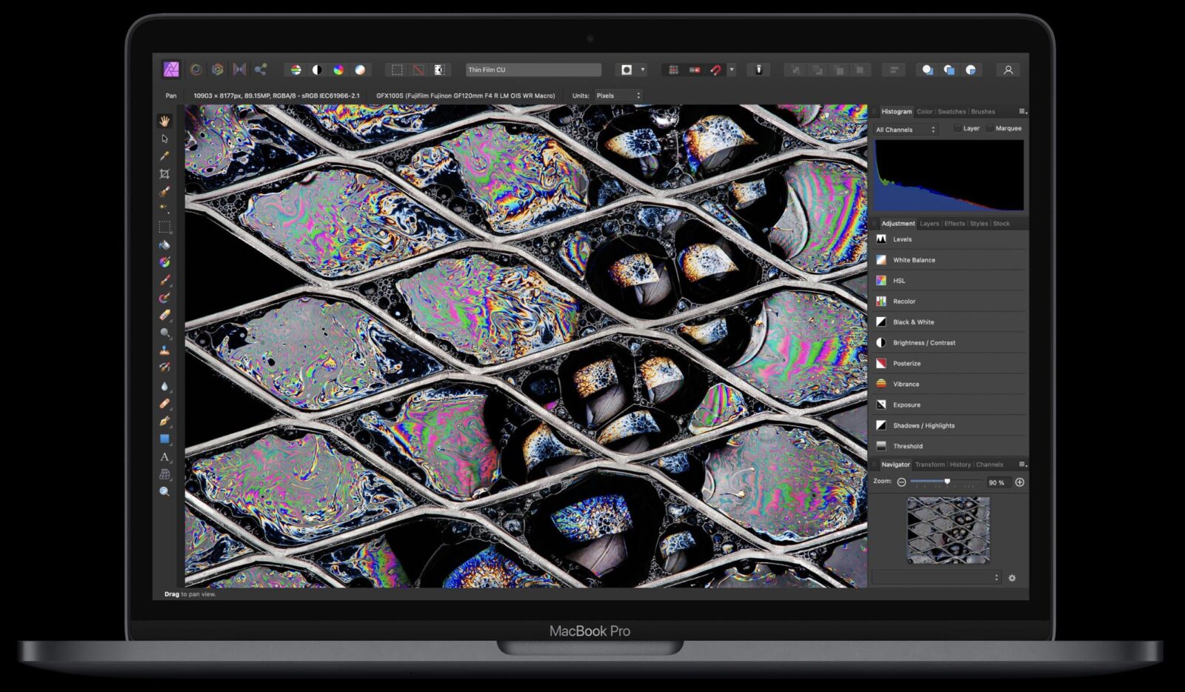Open the All Channels dropdown

click(x=905, y=130)
